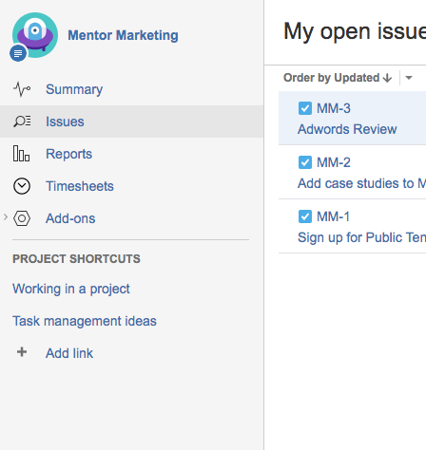Image resolution: width=426 pixels, height=450 pixels.
Task: Click the MM-2 task type checkbox icon
Action: [305, 162]
